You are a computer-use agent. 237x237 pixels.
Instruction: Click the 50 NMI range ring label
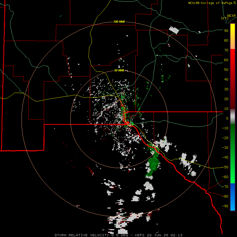pos(119,70)
